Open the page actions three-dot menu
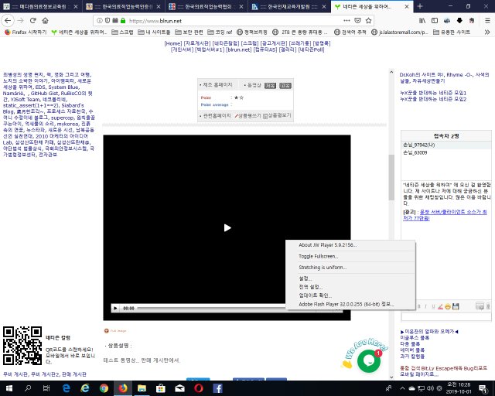Screen dimensions: 495x396 tap(346, 21)
